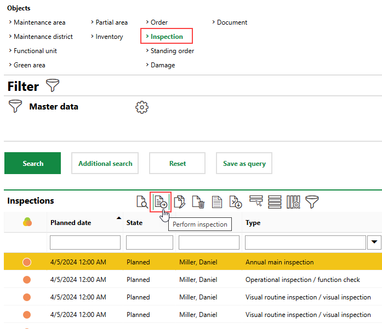Expand the Master data filter section
The height and width of the screenshot is (329, 382).
click(x=53, y=107)
